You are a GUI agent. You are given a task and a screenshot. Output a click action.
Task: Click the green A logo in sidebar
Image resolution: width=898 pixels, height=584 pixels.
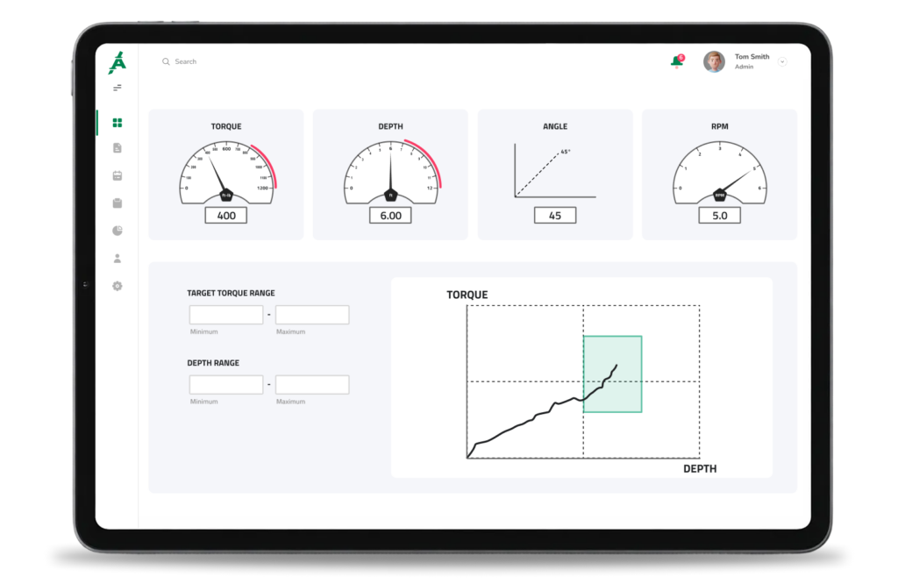click(x=118, y=63)
